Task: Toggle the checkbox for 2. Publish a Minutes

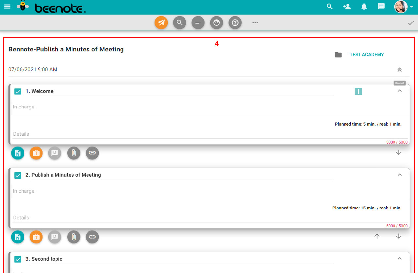Action: [18, 175]
